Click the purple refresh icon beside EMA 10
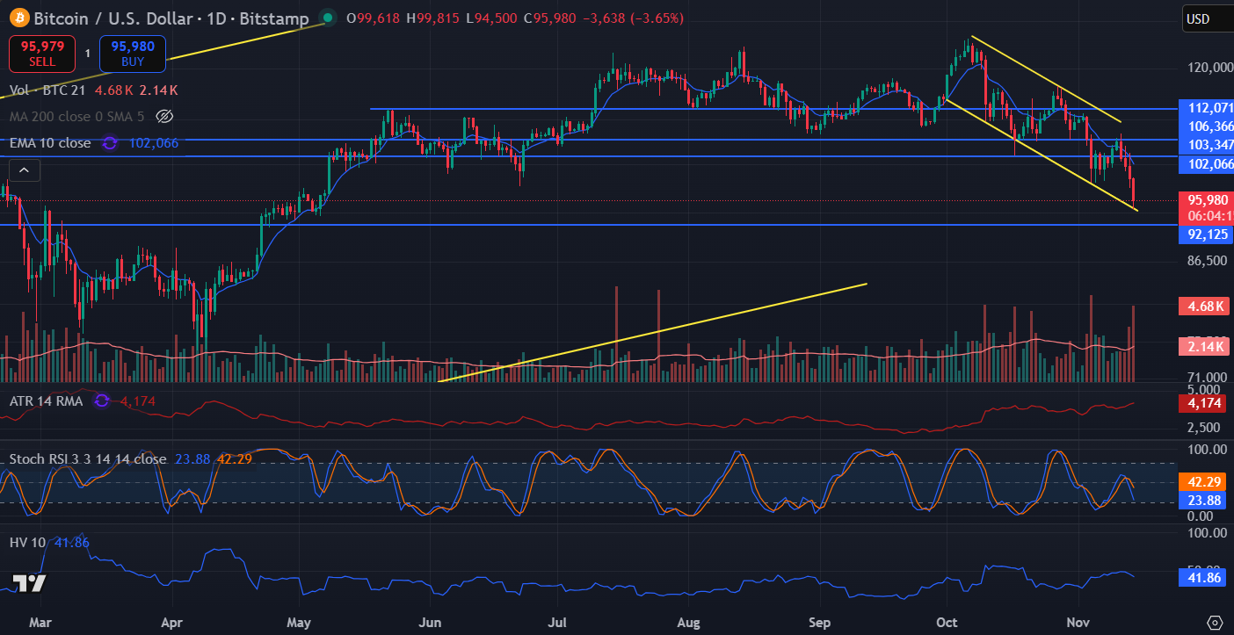The height and width of the screenshot is (635, 1234). [110, 143]
